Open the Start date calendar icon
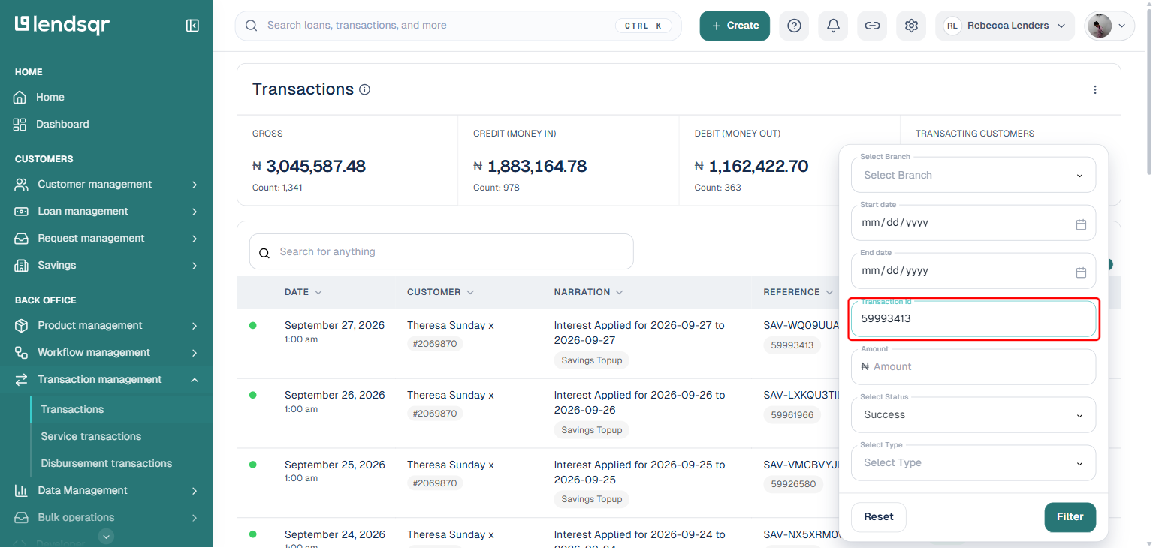Screen dimensions: 1153x548 (x=1081, y=224)
